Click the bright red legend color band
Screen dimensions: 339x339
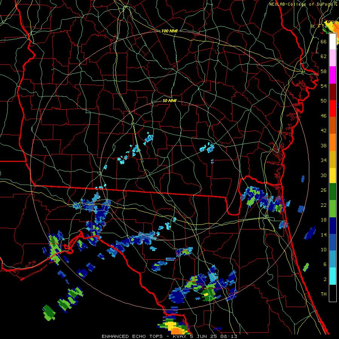click(333, 108)
